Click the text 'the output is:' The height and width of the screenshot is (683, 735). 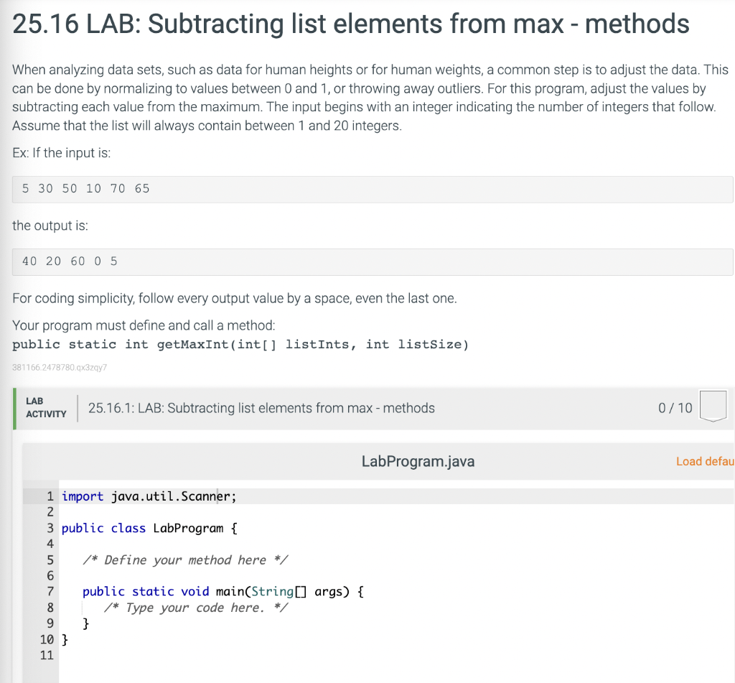point(50,226)
